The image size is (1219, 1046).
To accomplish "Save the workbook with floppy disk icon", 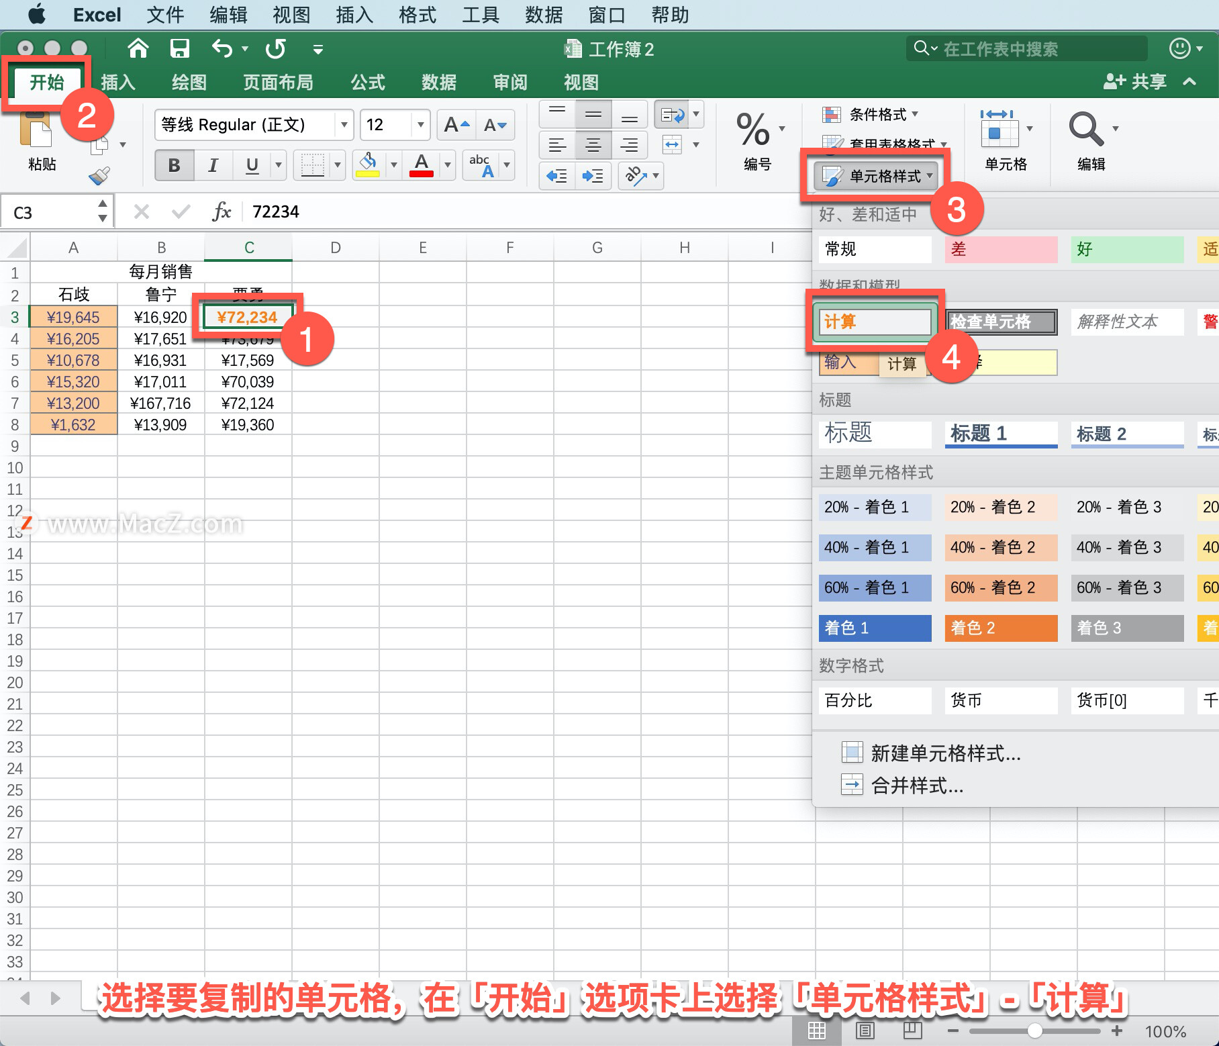I will pos(180,48).
